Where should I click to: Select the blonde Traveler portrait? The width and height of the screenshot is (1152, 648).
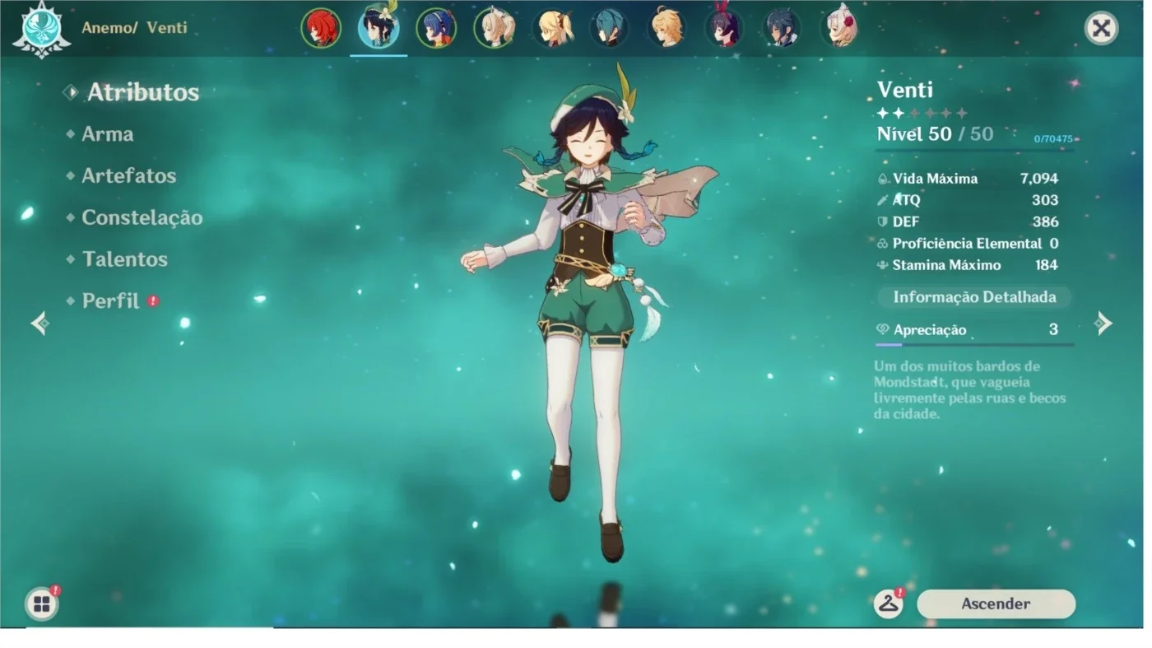click(667, 29)
